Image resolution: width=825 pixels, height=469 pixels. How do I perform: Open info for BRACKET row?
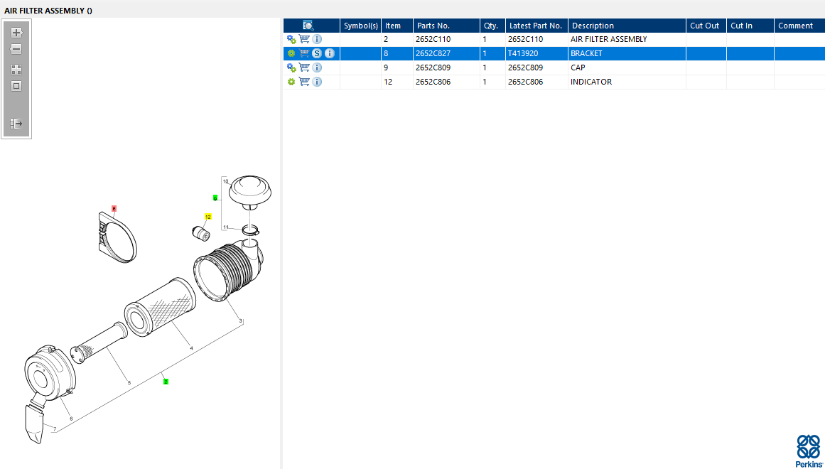330,53
